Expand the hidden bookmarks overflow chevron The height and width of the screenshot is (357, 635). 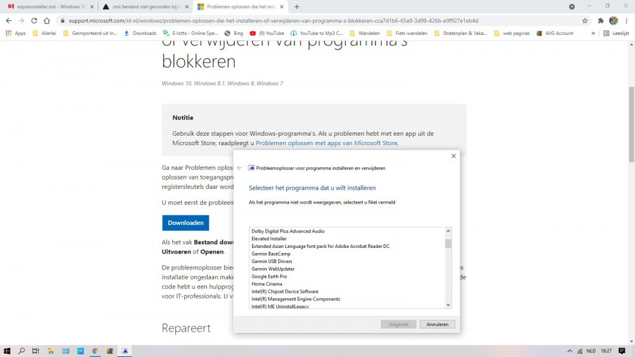tap(593, 33)
